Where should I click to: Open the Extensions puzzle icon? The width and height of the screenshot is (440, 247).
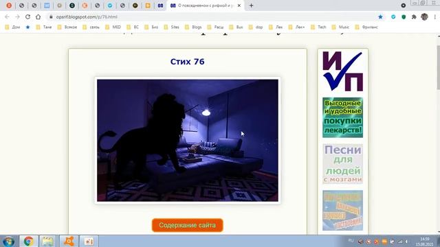point(414,16)
